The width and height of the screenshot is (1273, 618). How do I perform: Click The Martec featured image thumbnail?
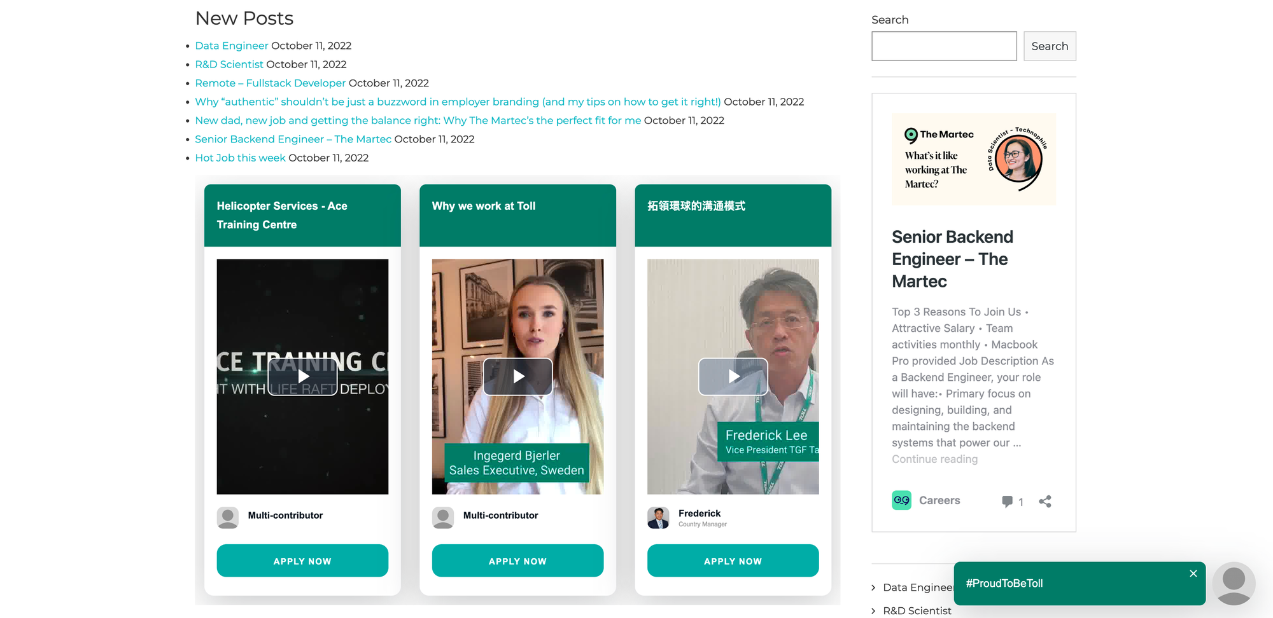click(974, 159)
